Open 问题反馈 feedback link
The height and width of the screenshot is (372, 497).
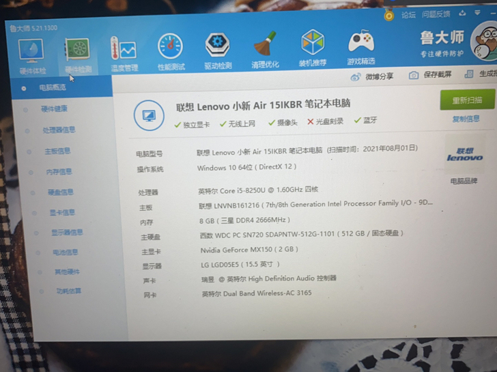436,14
